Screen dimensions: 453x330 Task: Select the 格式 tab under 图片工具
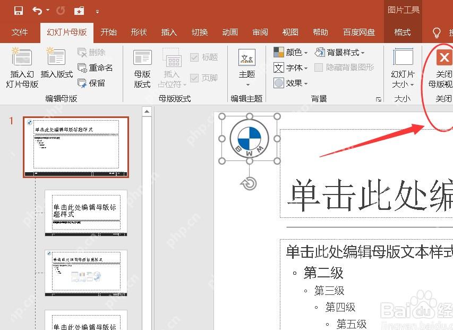pos(403,32)
